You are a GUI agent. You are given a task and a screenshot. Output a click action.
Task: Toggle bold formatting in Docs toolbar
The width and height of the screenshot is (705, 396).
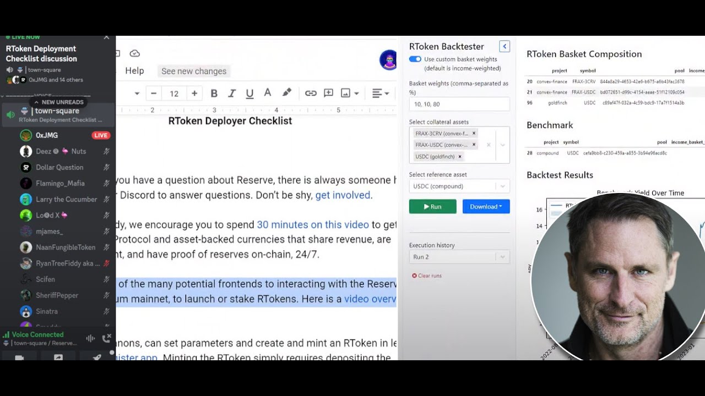click(214, 94)
